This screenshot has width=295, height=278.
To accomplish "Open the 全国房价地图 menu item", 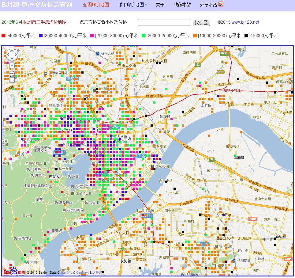I will [96, 5].
